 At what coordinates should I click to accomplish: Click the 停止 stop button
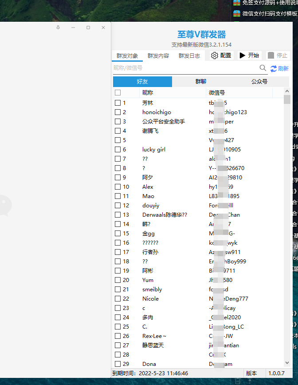[x=278, y=56]
